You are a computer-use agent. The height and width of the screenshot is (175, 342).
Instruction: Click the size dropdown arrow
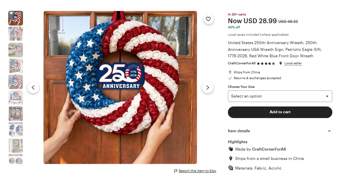pyautogui.click(x=327, y=96)
